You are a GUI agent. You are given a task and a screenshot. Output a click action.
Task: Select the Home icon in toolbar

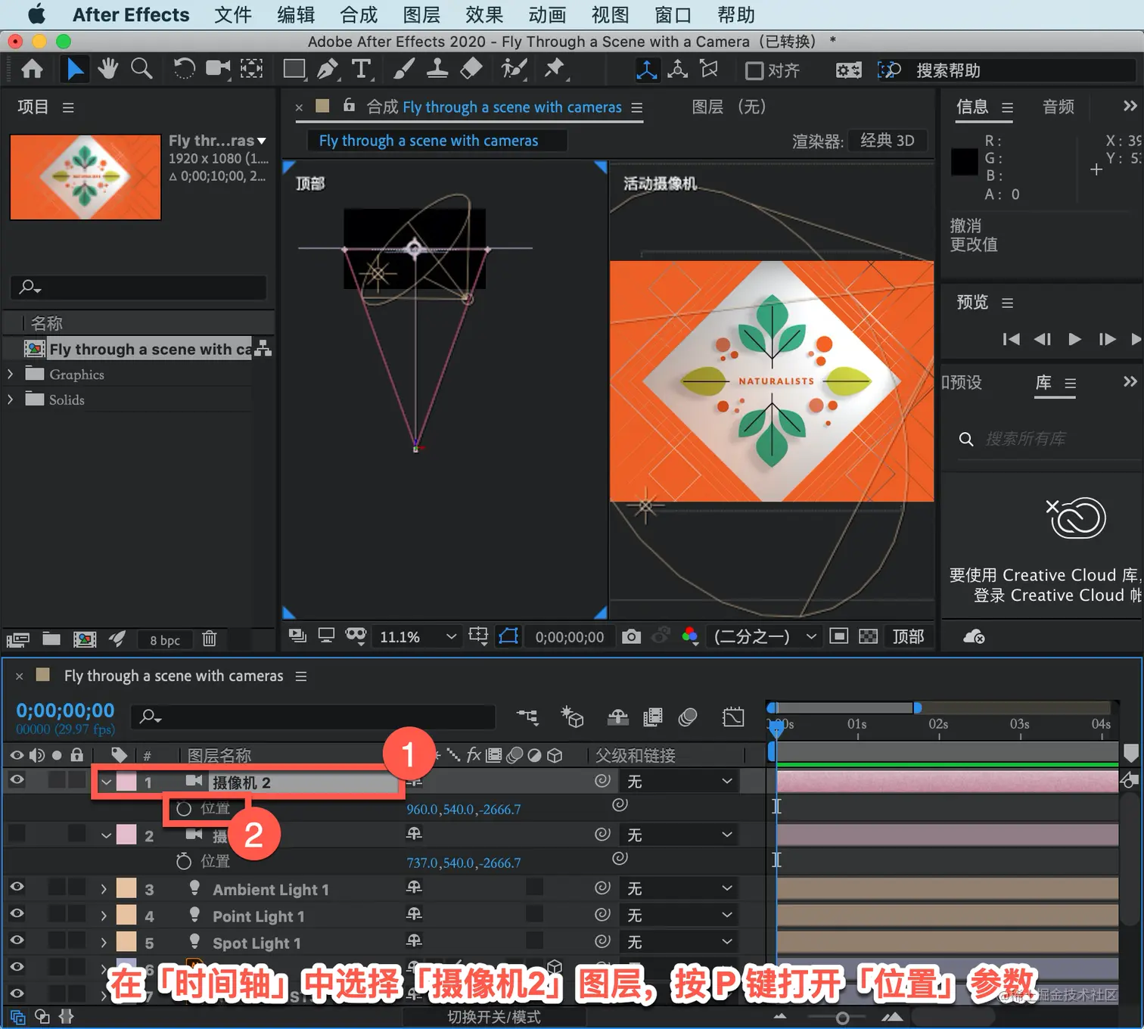click(32, 70)
